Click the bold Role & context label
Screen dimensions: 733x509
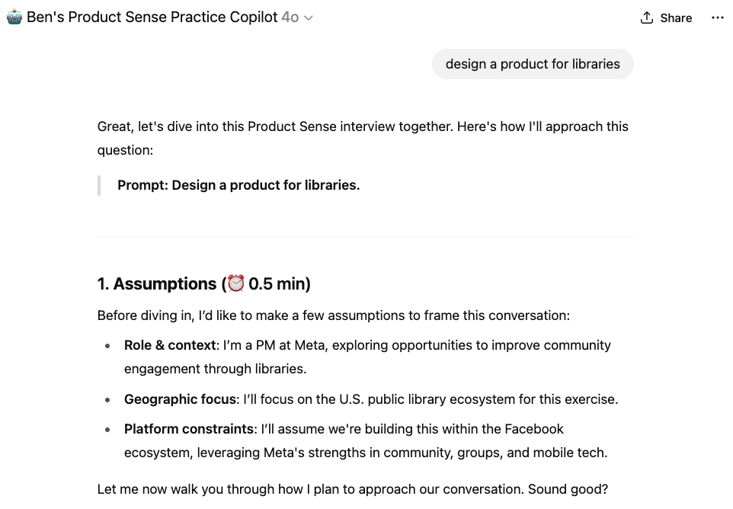click(171, 345)
